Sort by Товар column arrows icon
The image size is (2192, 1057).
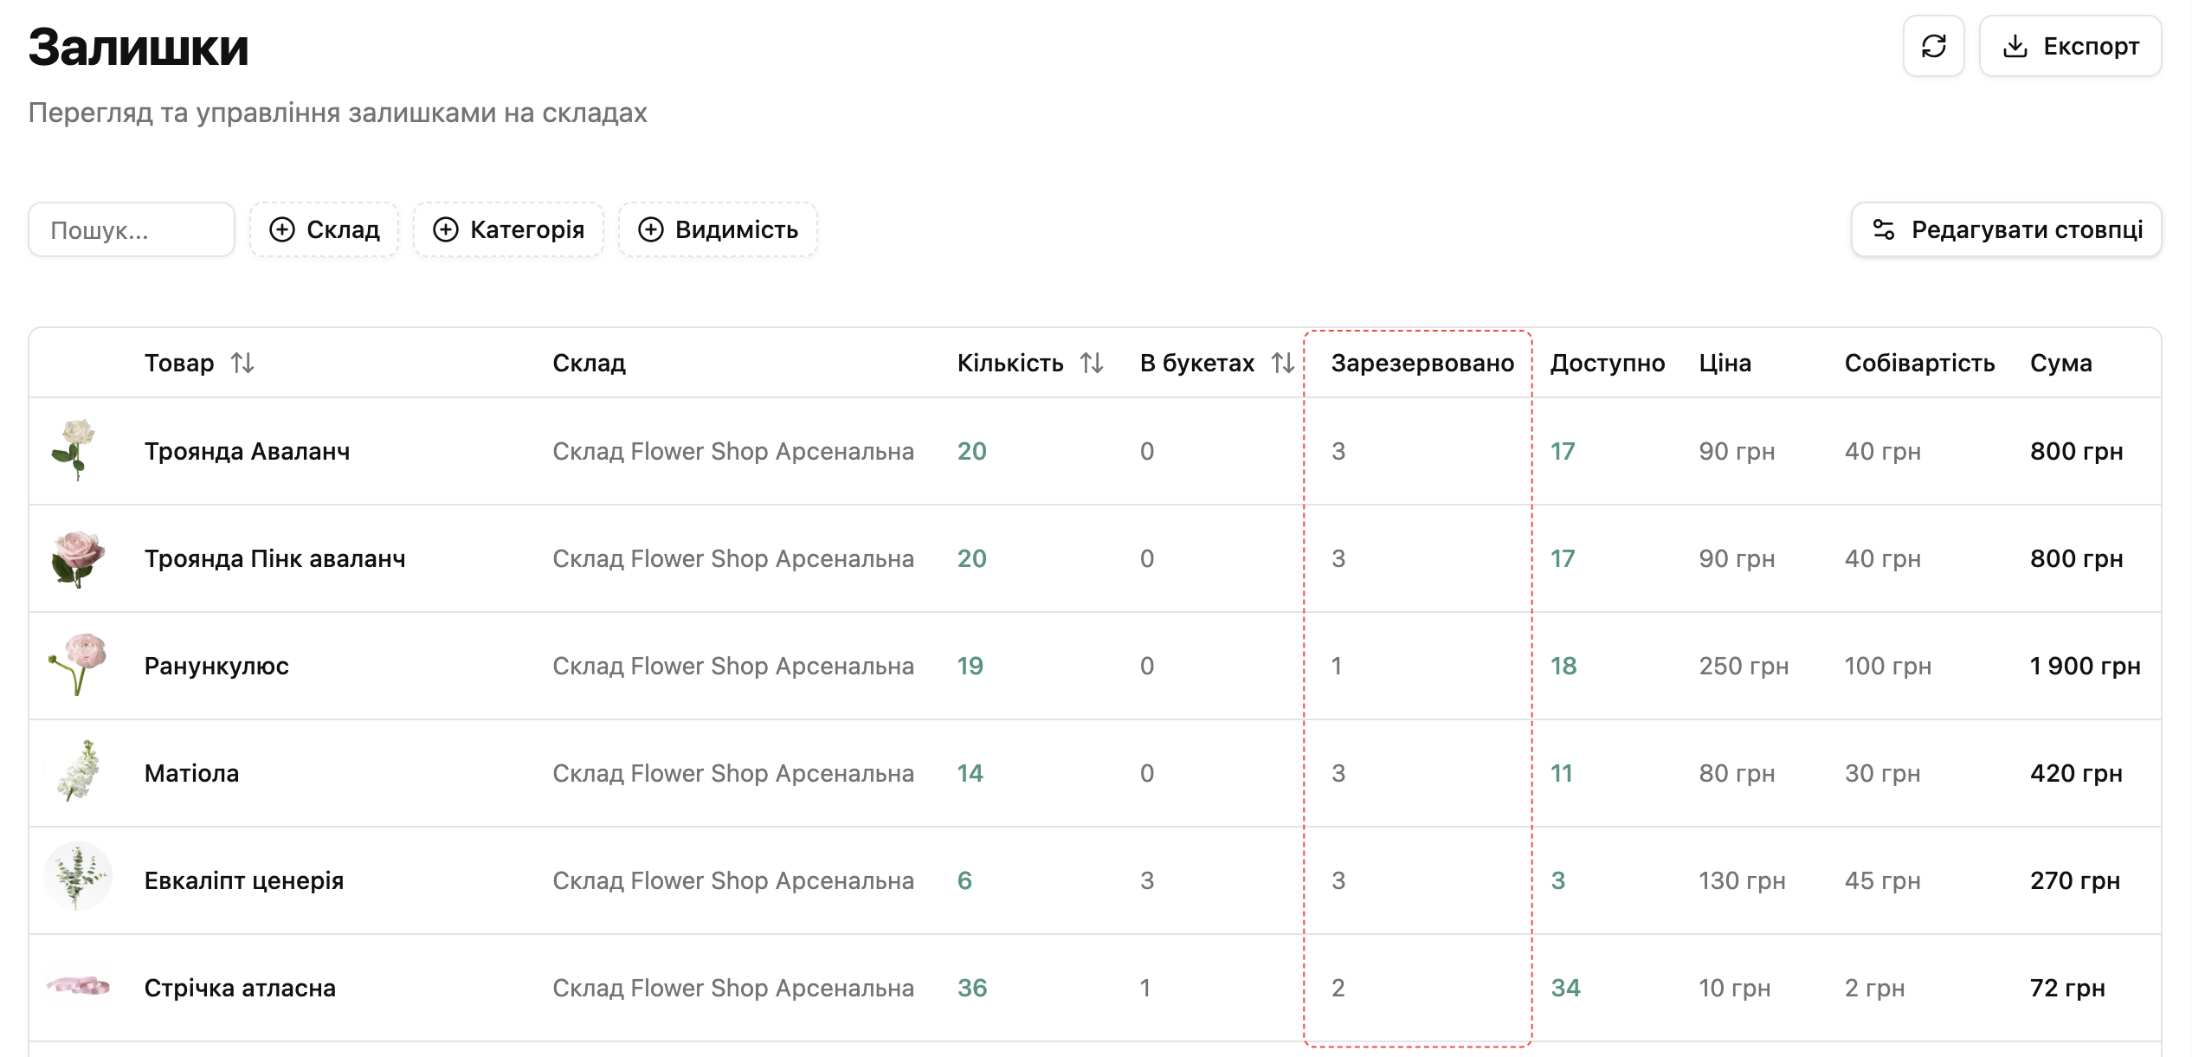pos(242,363)
